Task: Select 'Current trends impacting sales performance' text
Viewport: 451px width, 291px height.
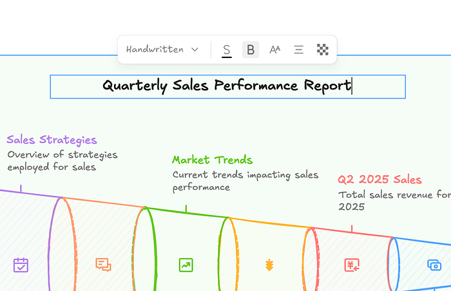Action: (245, 181)
